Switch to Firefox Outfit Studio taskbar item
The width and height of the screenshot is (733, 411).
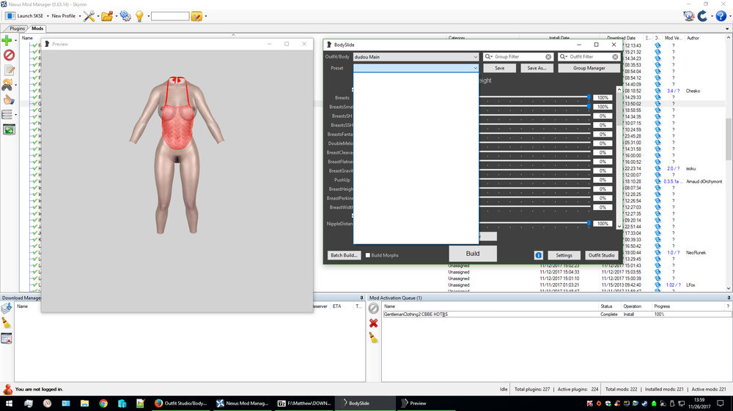(x=181, y=403)
